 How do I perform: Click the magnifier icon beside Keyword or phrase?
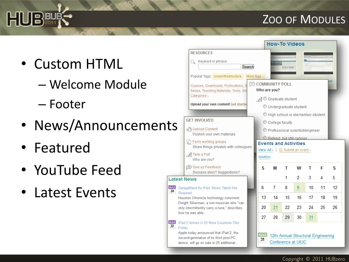point(193,62)
